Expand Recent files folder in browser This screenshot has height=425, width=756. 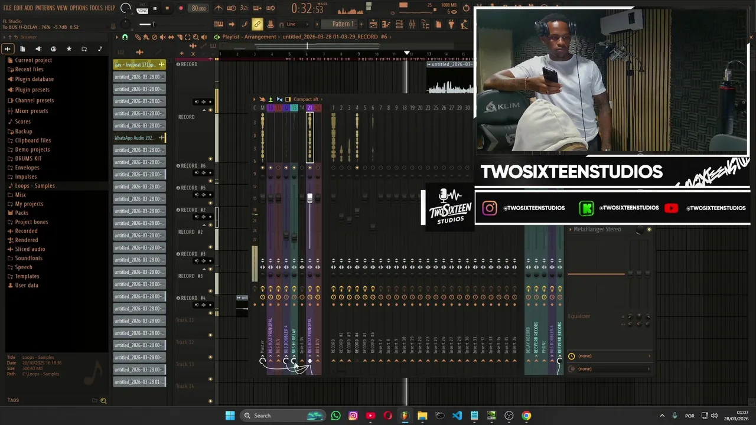point(29,69)
